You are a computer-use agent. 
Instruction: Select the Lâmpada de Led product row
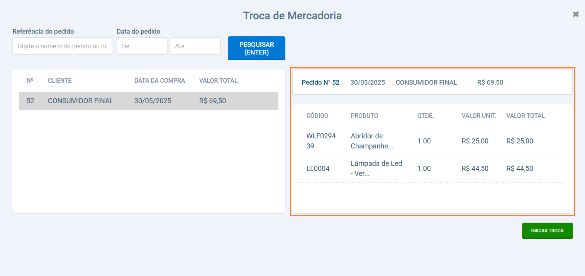pos(432,169)
